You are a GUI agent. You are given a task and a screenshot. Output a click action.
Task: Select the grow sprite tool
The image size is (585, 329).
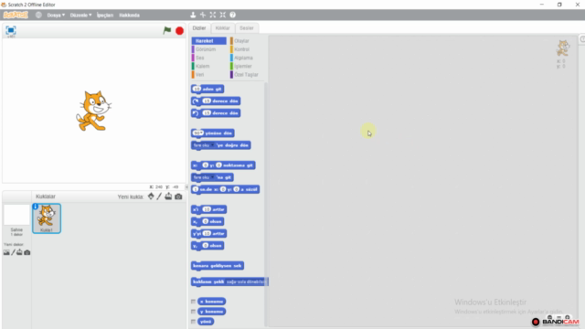pyautogui.click(x=213, y=15)
